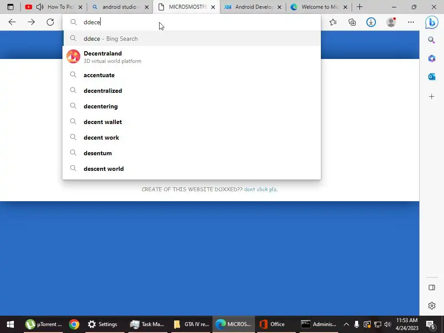
Task: Close the Welcome to Mic tab
Action: tap(345, 7)
